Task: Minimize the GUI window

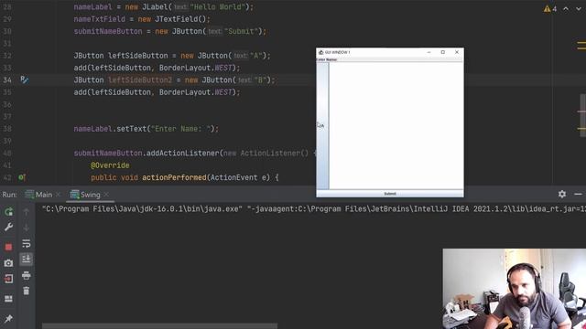Action: [x=429, y=52]
